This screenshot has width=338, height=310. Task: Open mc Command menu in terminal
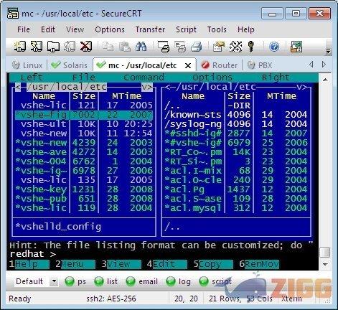point(144,77)
